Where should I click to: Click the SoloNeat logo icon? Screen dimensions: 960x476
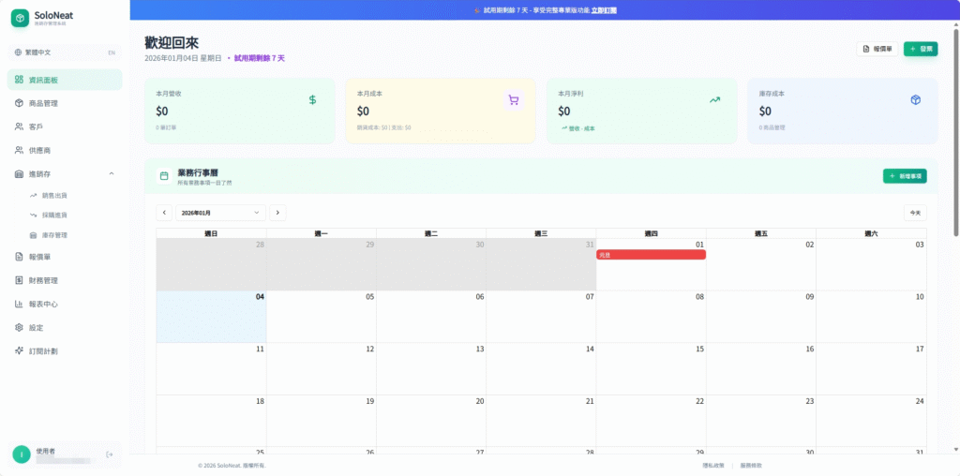(x=20, y=19)
